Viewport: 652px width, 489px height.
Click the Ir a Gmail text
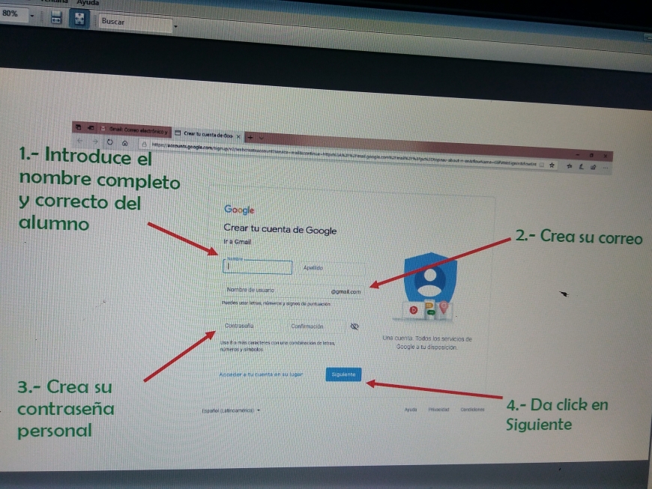click(237, 242)
